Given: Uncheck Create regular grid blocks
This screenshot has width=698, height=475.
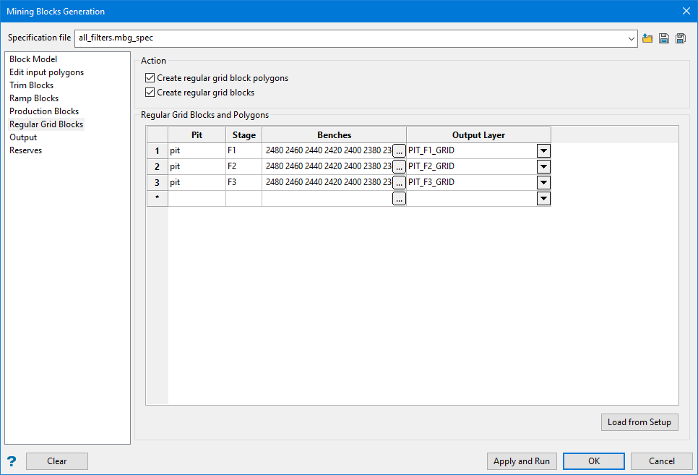Looking at the screenshot, I should pyautogui.click(x=150, y=93).
